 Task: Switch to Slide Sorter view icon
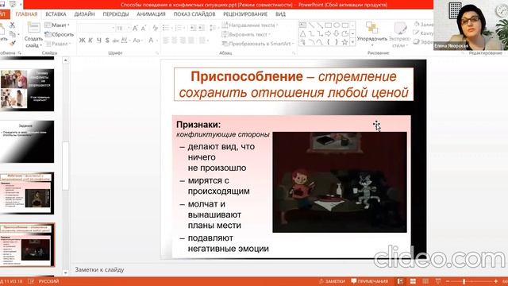coord(413,281)
